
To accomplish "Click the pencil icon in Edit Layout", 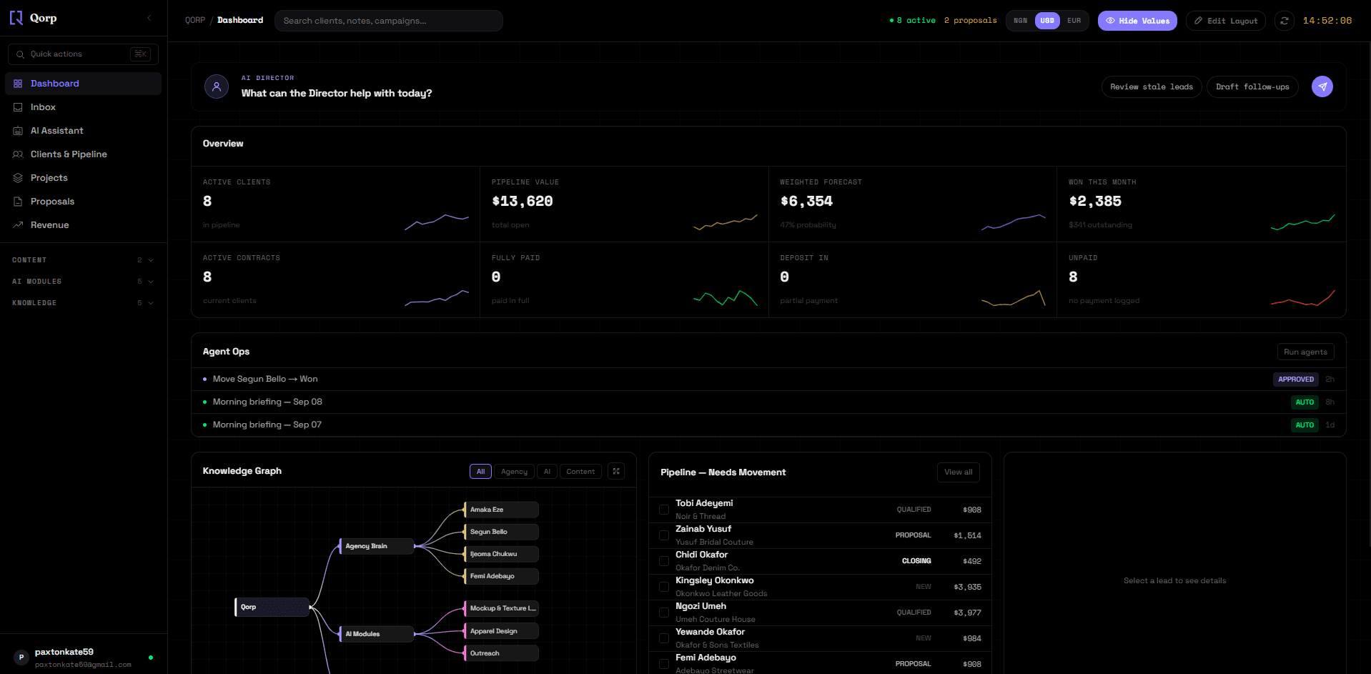I will (1199, 21).
